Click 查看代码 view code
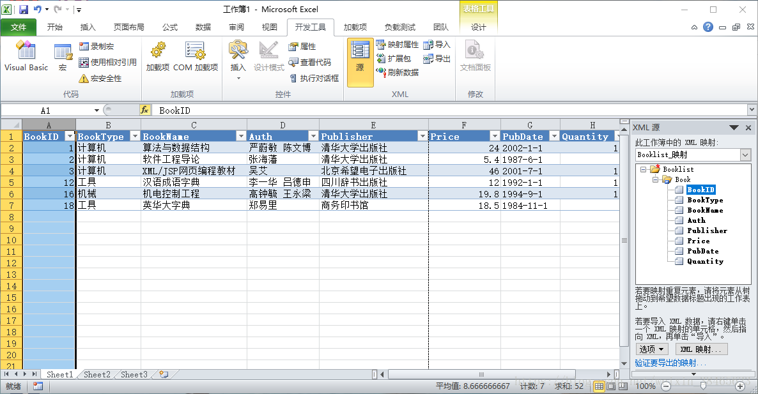 click(x=310, y=63)
